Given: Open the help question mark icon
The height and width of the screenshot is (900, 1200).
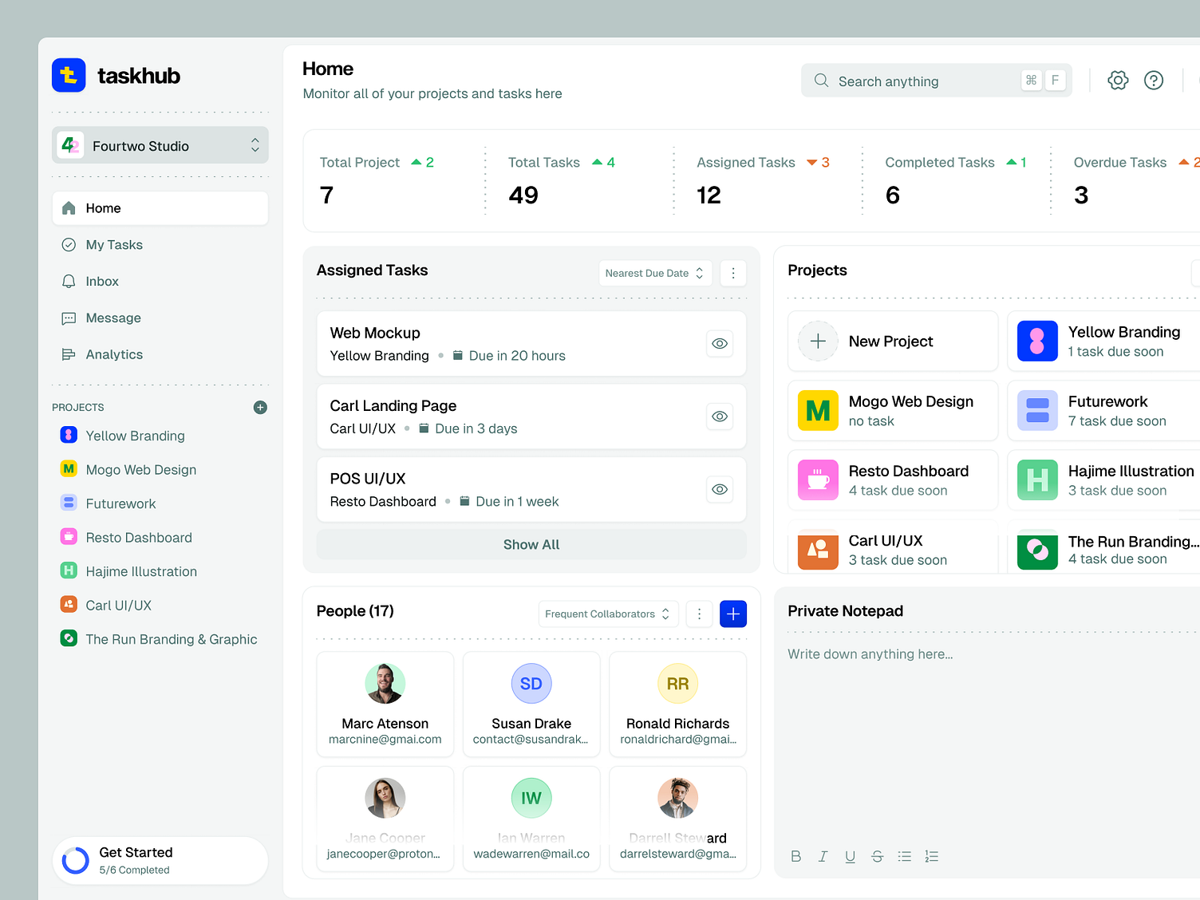Looking at the screenshot, I should click(x=1154, y=80).
